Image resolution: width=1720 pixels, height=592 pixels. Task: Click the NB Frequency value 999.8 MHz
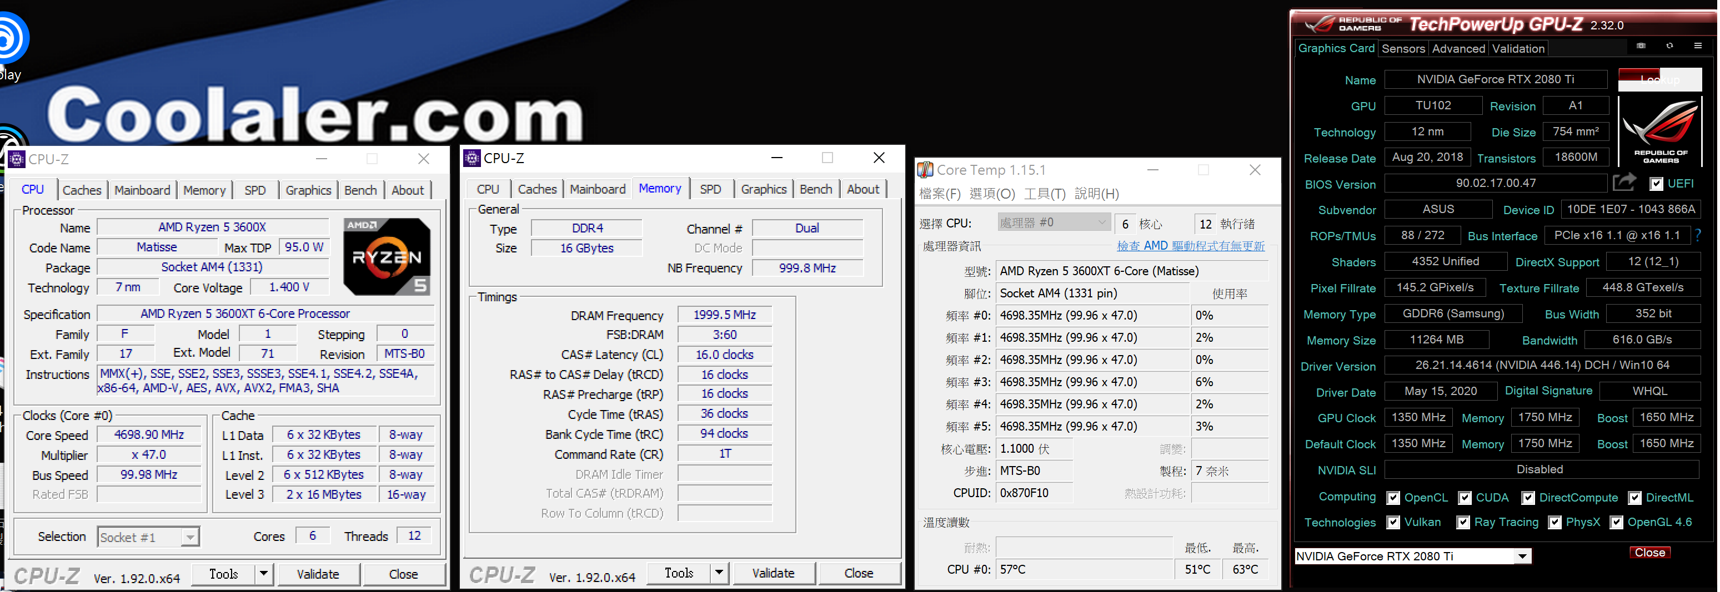coord(808,268)
